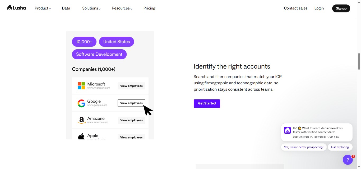Image resolution: width=361 pixels, height=169 pixels.
Task: Expand the Product navigation dropdown
Action: click(43, 8)
